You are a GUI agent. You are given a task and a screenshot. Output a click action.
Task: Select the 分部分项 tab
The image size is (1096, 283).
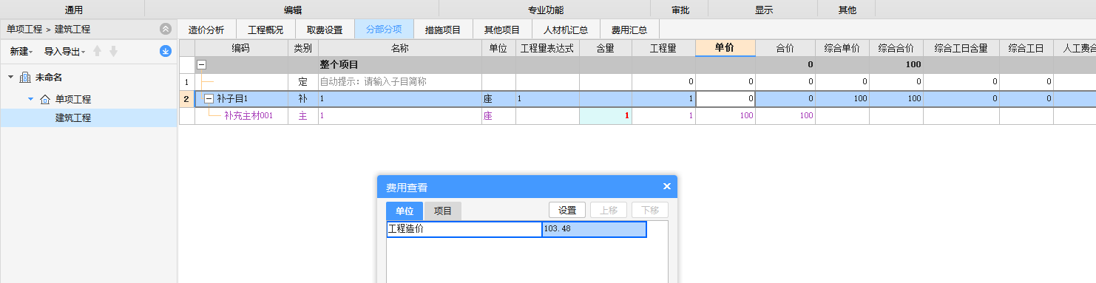384,30
